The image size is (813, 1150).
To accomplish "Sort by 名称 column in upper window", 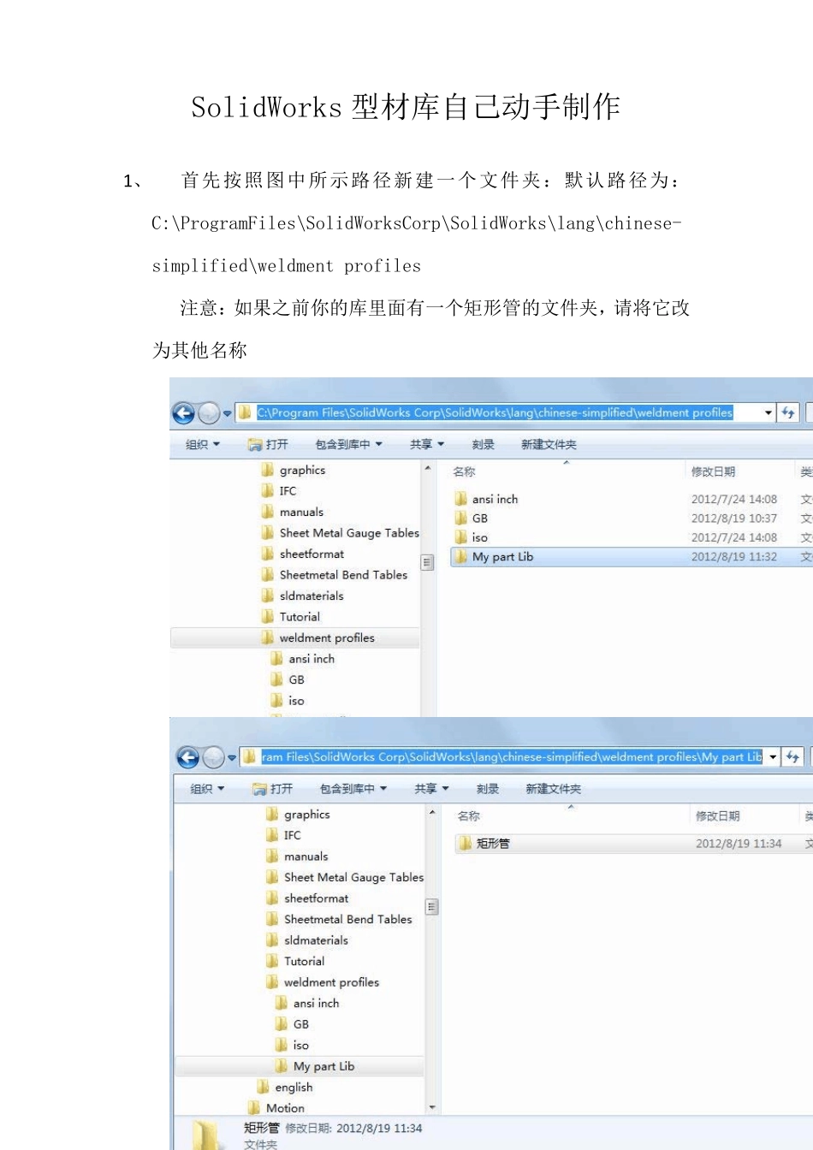I will point(464,471).
